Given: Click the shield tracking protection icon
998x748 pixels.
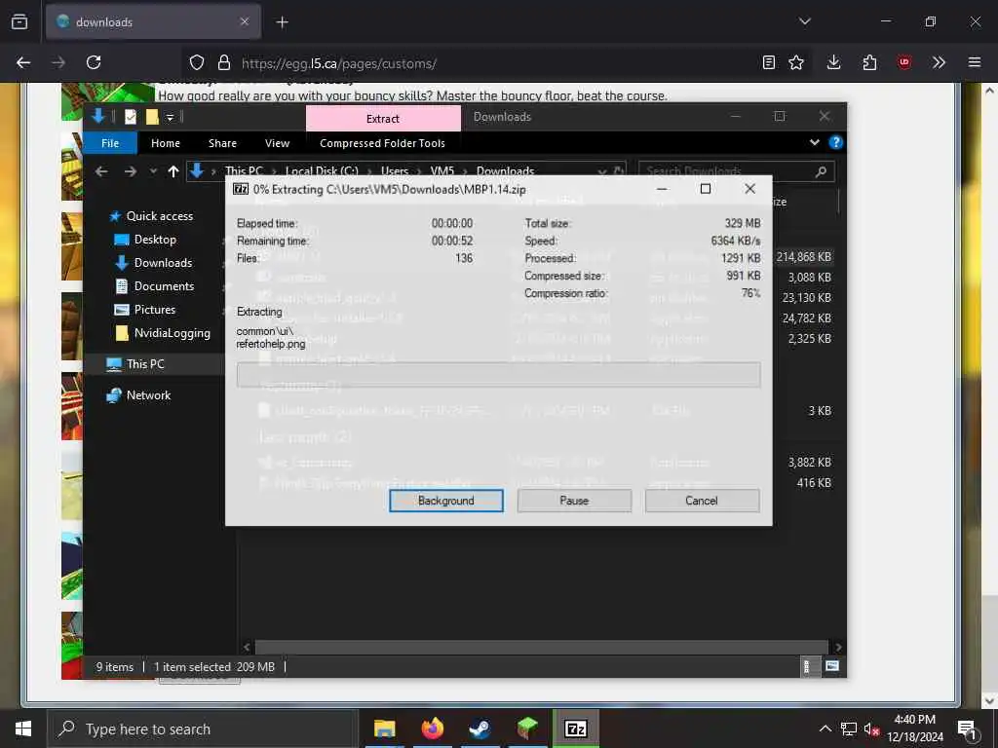Looking at the screenshot, I should (197, 62).
